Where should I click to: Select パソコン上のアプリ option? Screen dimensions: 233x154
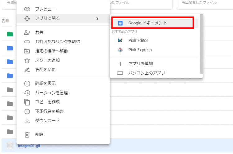[x=146, y=73]
